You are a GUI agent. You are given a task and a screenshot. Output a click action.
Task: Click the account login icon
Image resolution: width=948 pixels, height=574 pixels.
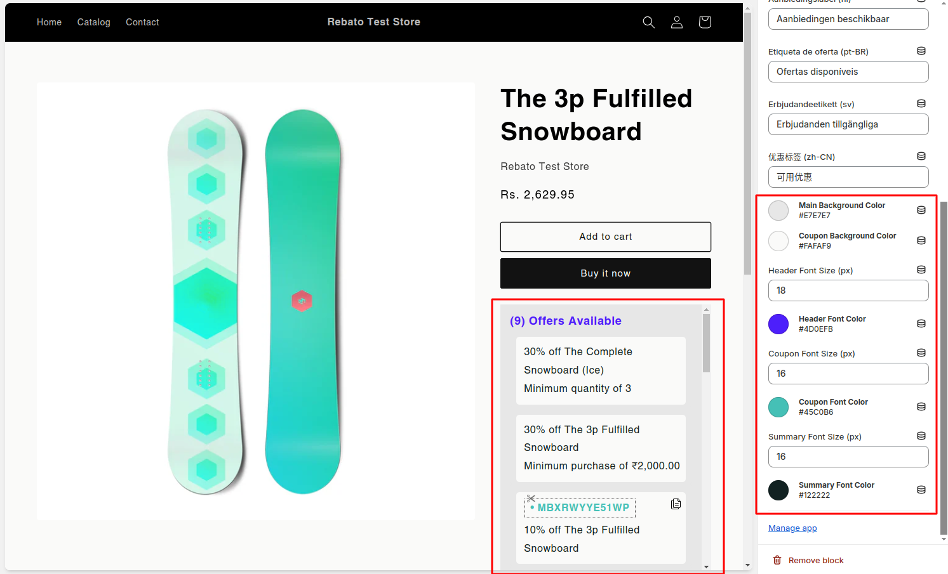(x=677, y=22)
